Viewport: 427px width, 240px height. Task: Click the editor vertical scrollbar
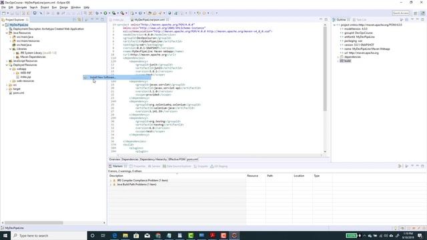click(x=325, y=69)
